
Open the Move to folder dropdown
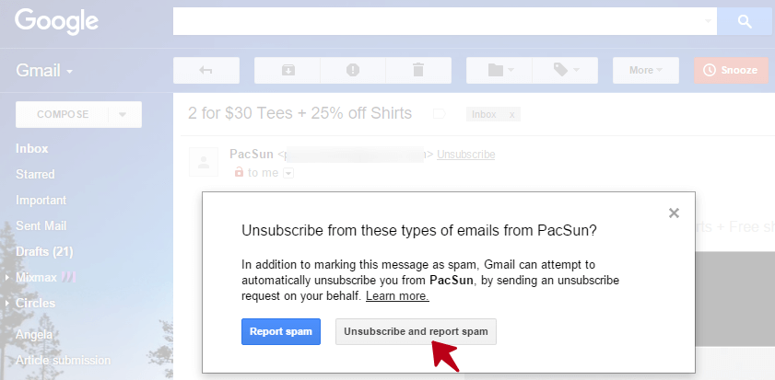point(499,70)
